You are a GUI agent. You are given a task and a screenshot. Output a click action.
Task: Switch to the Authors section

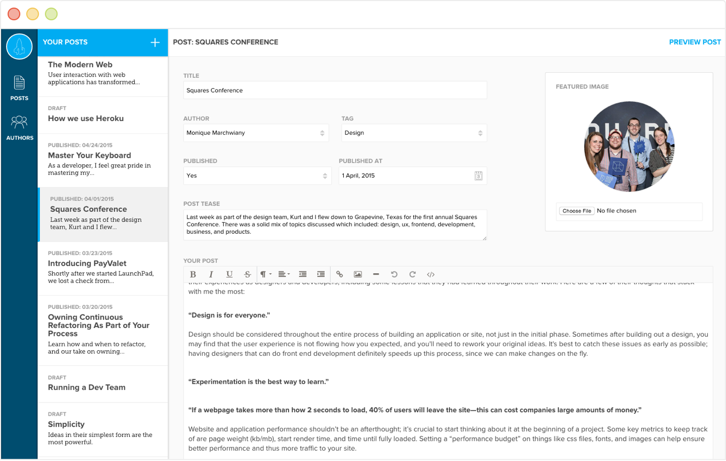pyautogui.click(x=20, y=128)
